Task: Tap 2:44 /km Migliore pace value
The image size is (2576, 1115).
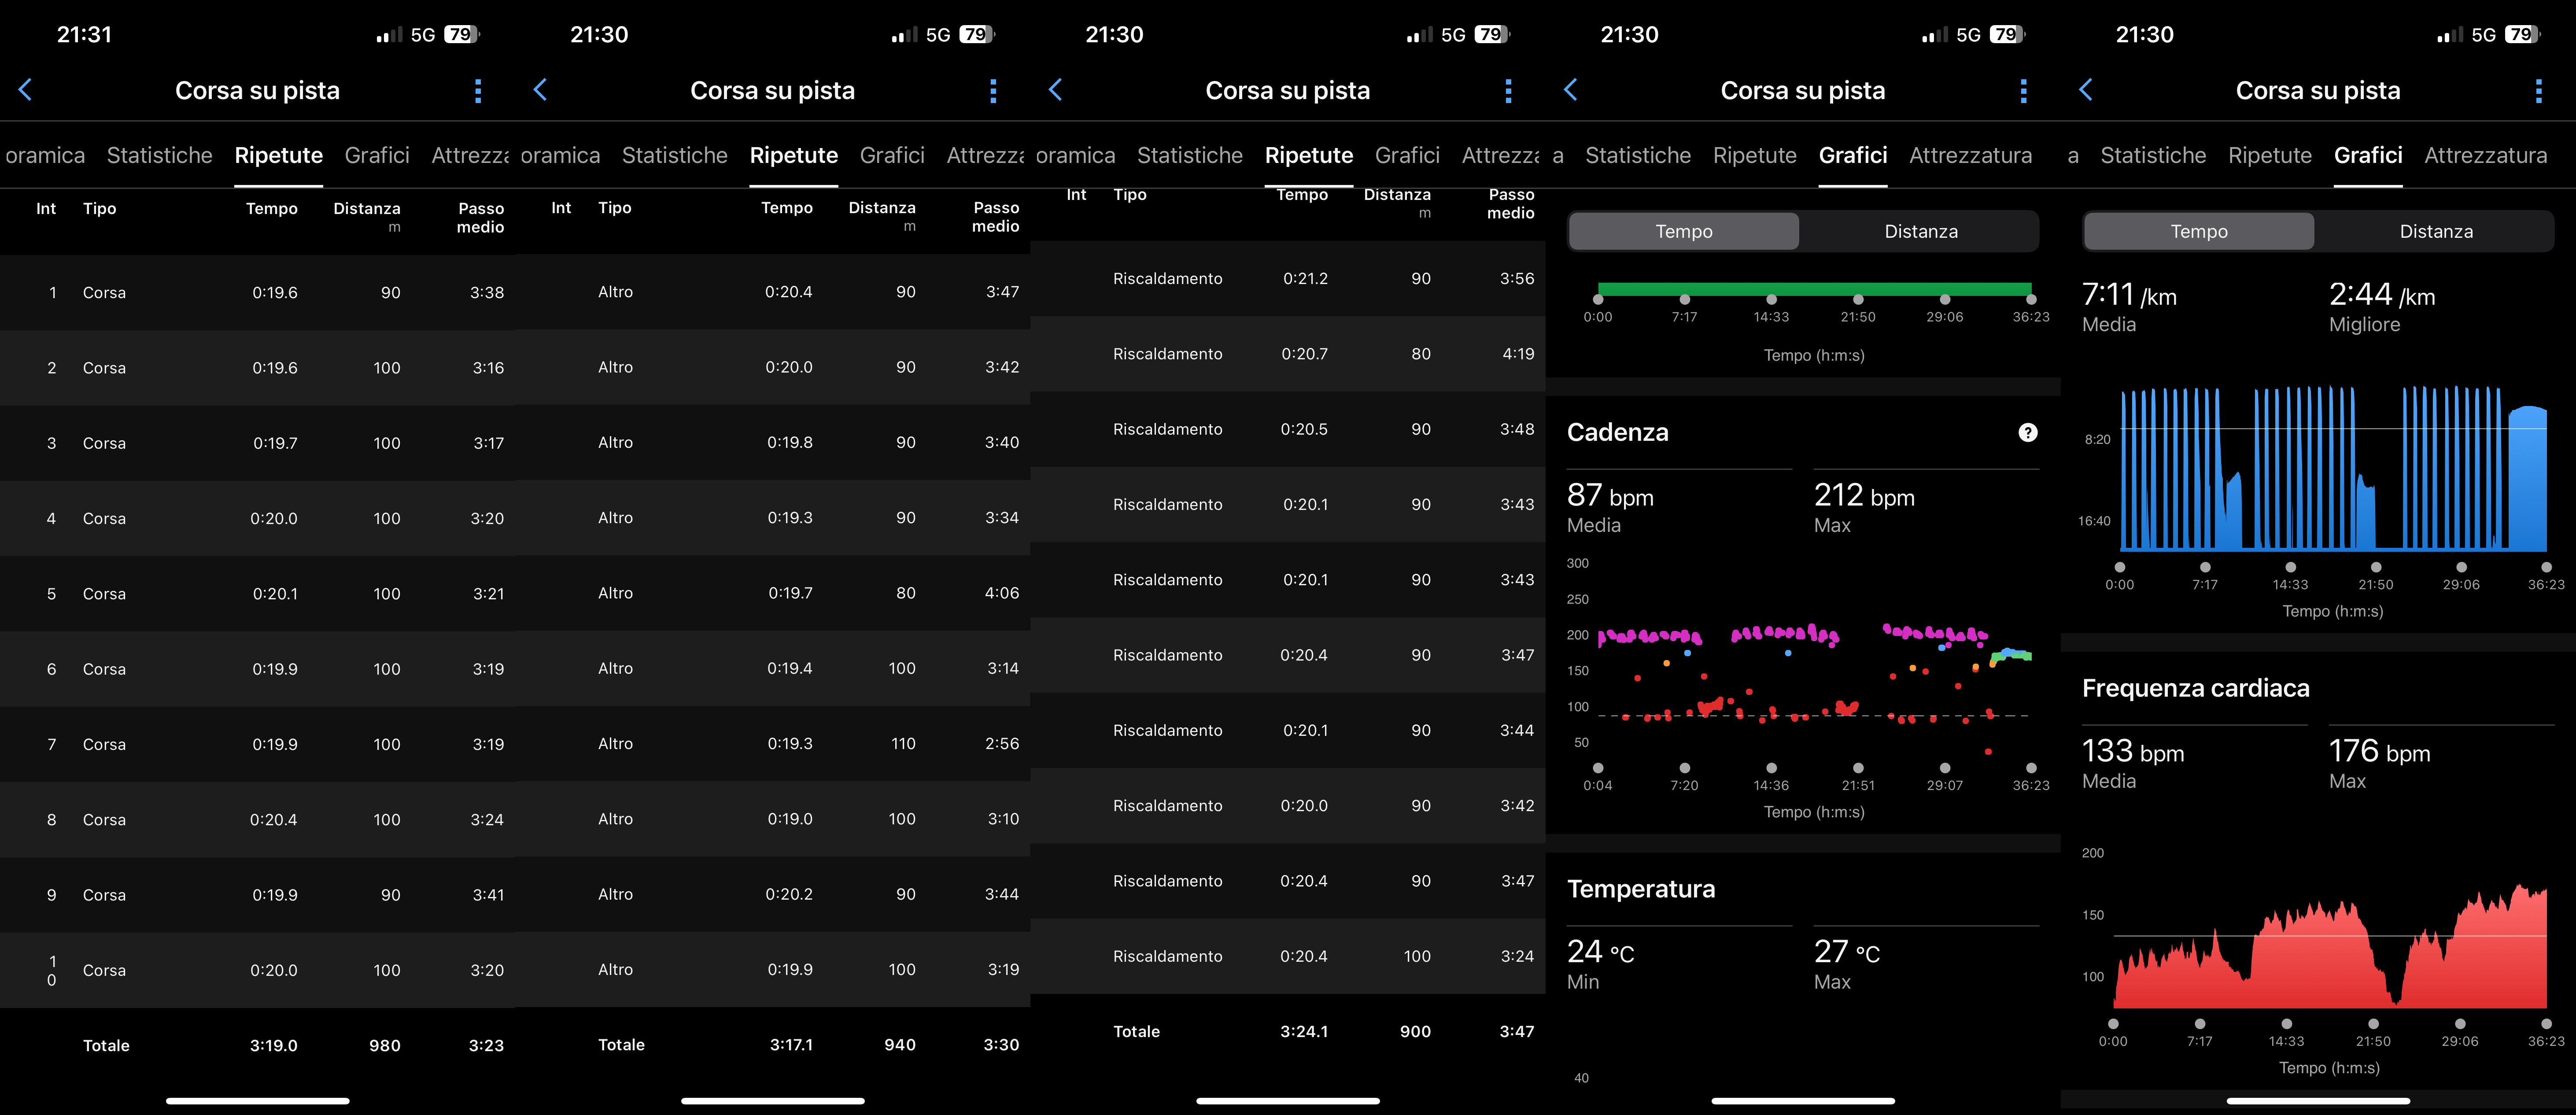Action: (2382, 295)
